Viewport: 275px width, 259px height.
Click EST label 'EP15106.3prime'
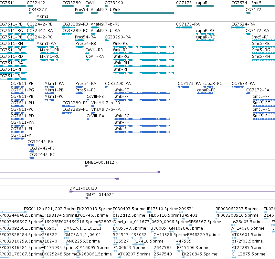193,248
